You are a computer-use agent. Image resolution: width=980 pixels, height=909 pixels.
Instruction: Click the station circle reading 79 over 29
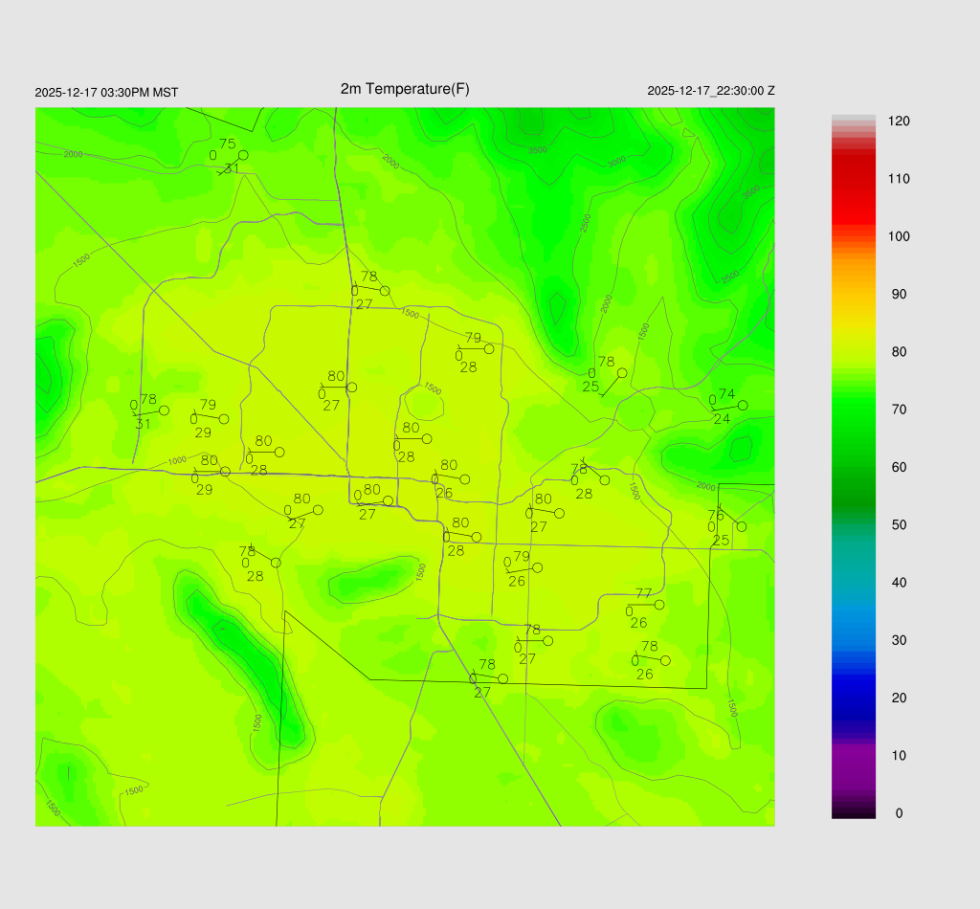(224, 419)
